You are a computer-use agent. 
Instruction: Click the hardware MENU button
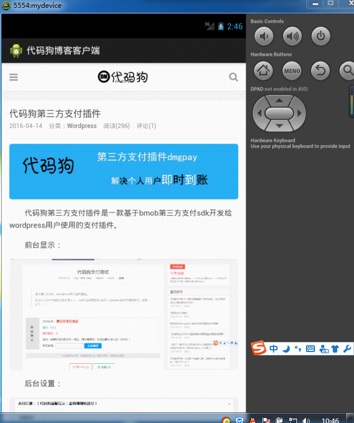[292, 70]
